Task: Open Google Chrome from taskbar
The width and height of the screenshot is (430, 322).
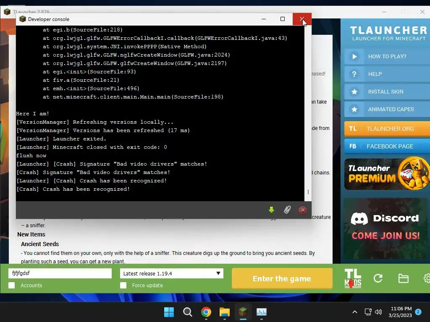Action: (206, 312)
